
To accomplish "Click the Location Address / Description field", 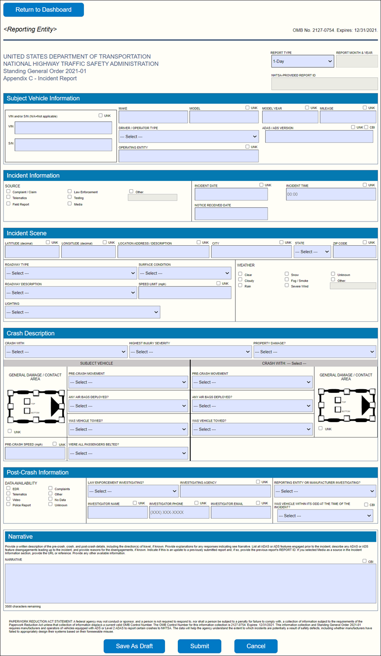I will pyautogui.click(x=164, y=252).
